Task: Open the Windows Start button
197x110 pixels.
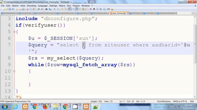Action: click(x=5, y=107)
